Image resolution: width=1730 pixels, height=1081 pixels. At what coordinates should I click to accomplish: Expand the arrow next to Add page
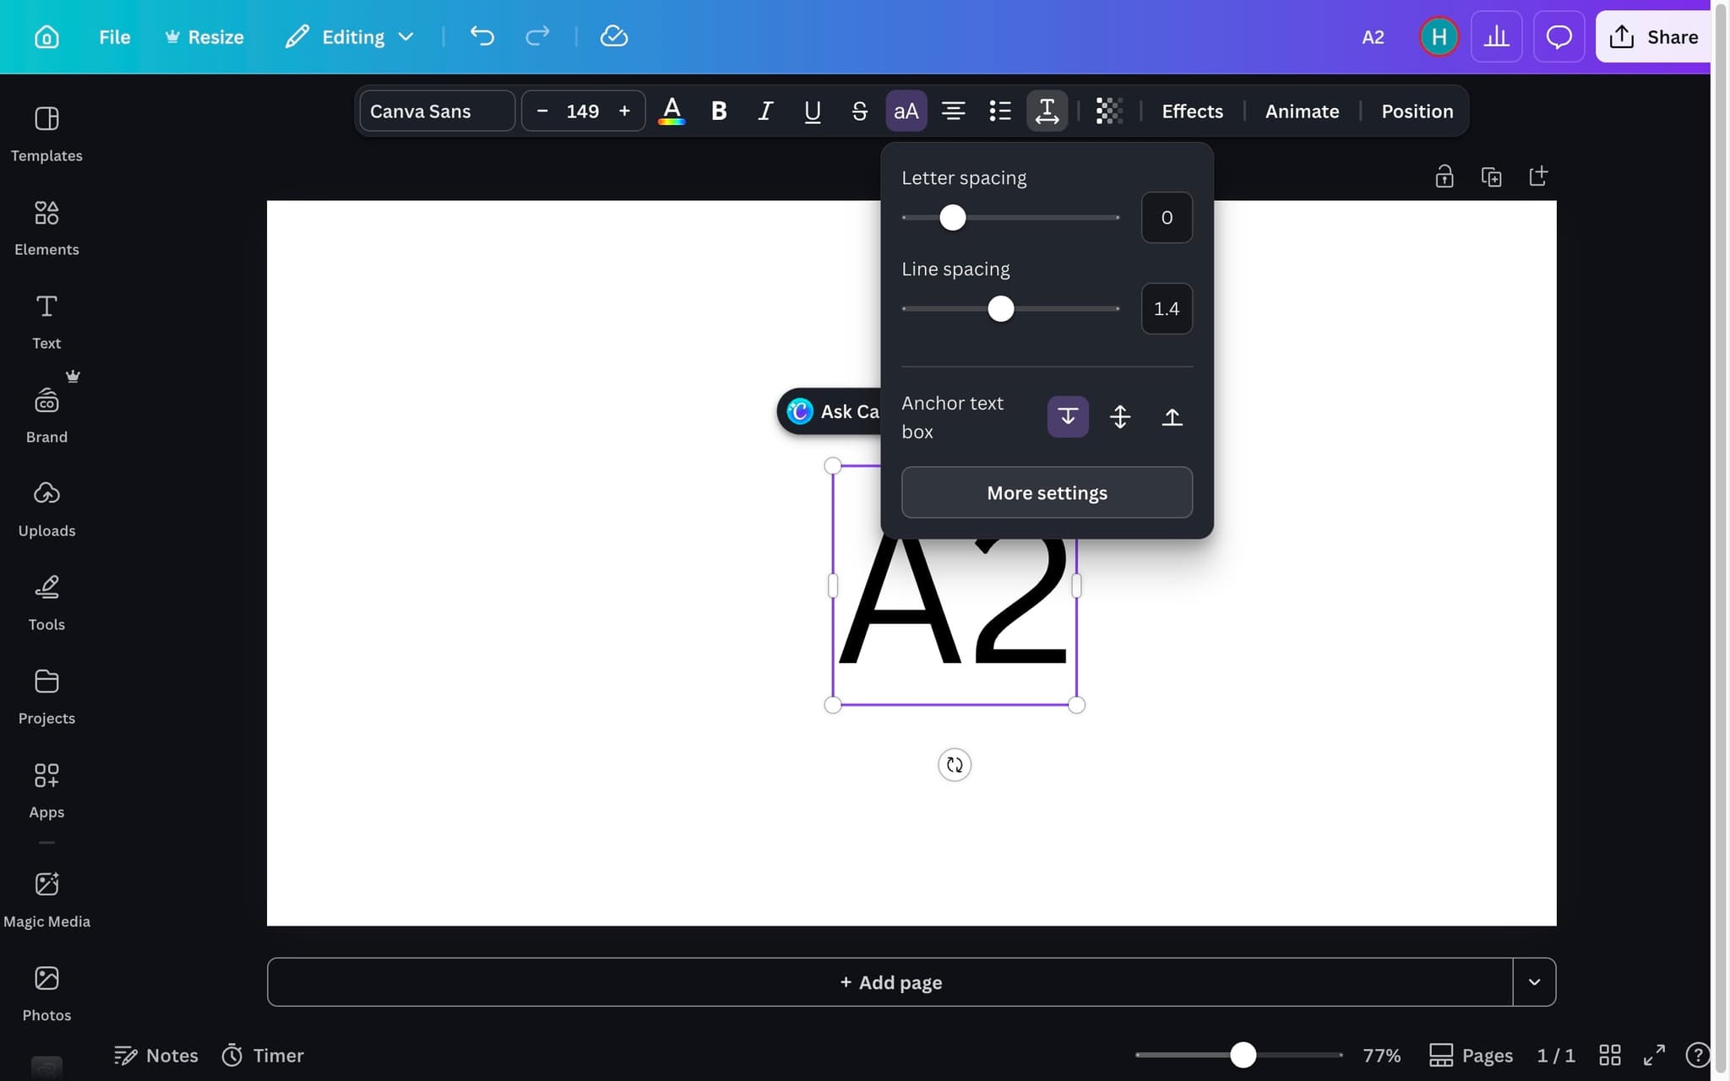[1534, 981]
